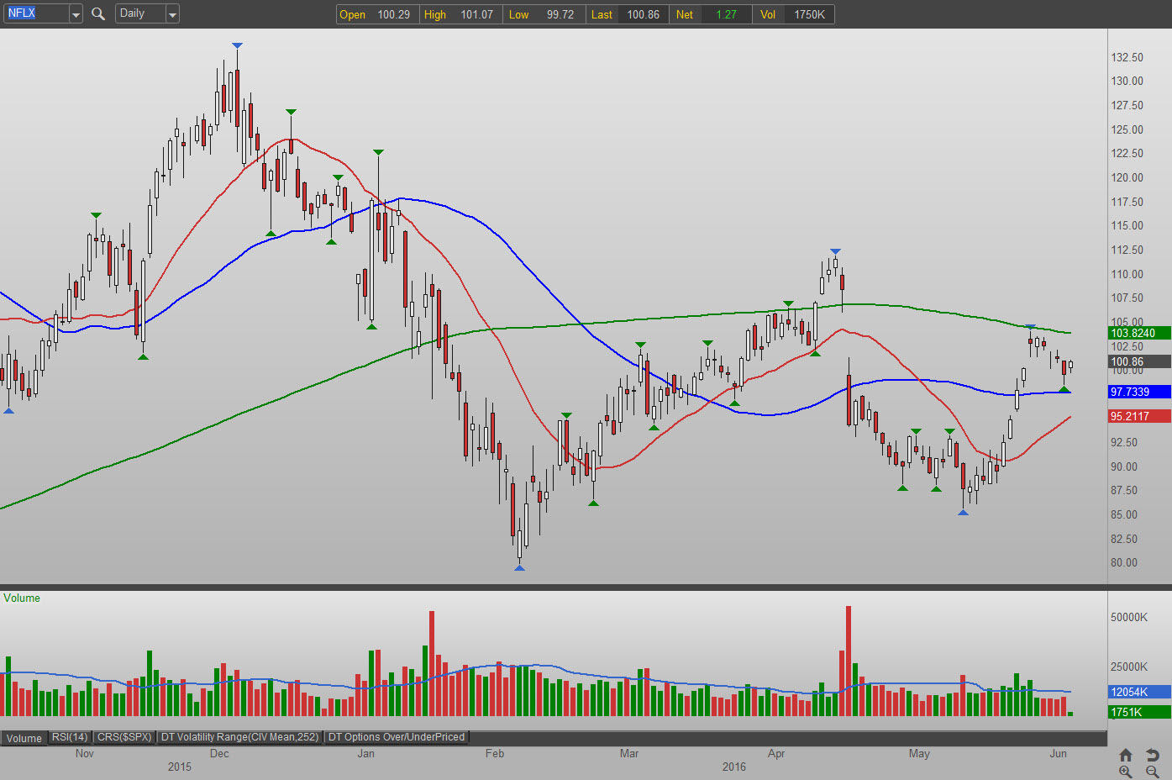Switch to the Volume indicator tab
This screenshot has height=780, width=1172.
24,738
